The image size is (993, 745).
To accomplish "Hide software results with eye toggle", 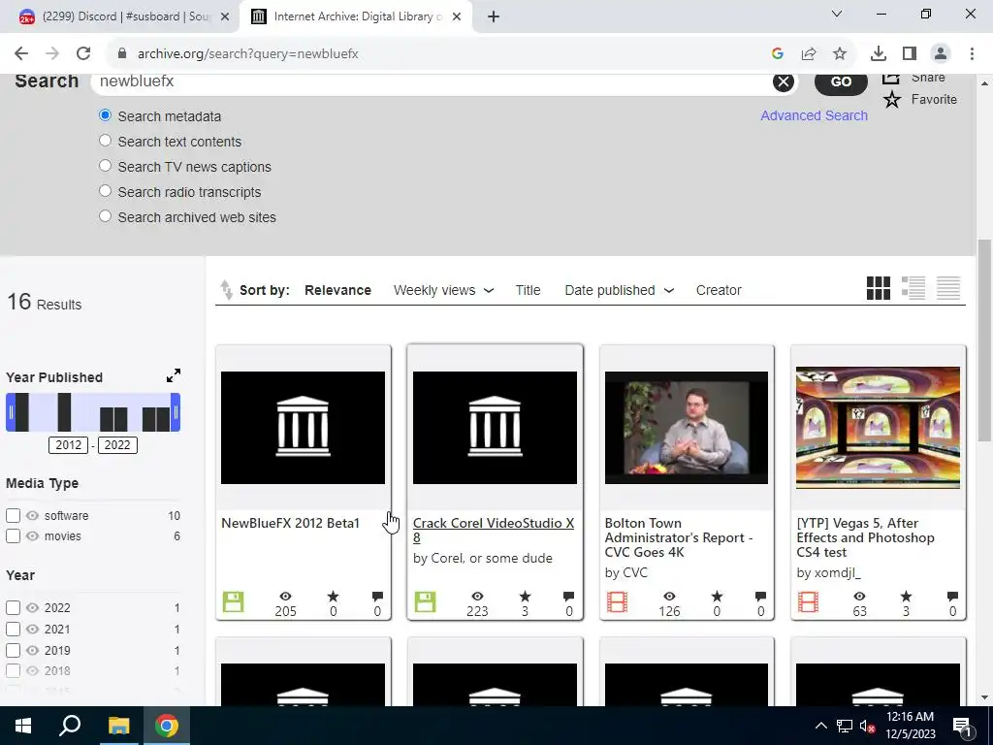I will click(32, 516).
